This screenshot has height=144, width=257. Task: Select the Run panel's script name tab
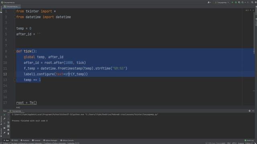coord(16,111)
